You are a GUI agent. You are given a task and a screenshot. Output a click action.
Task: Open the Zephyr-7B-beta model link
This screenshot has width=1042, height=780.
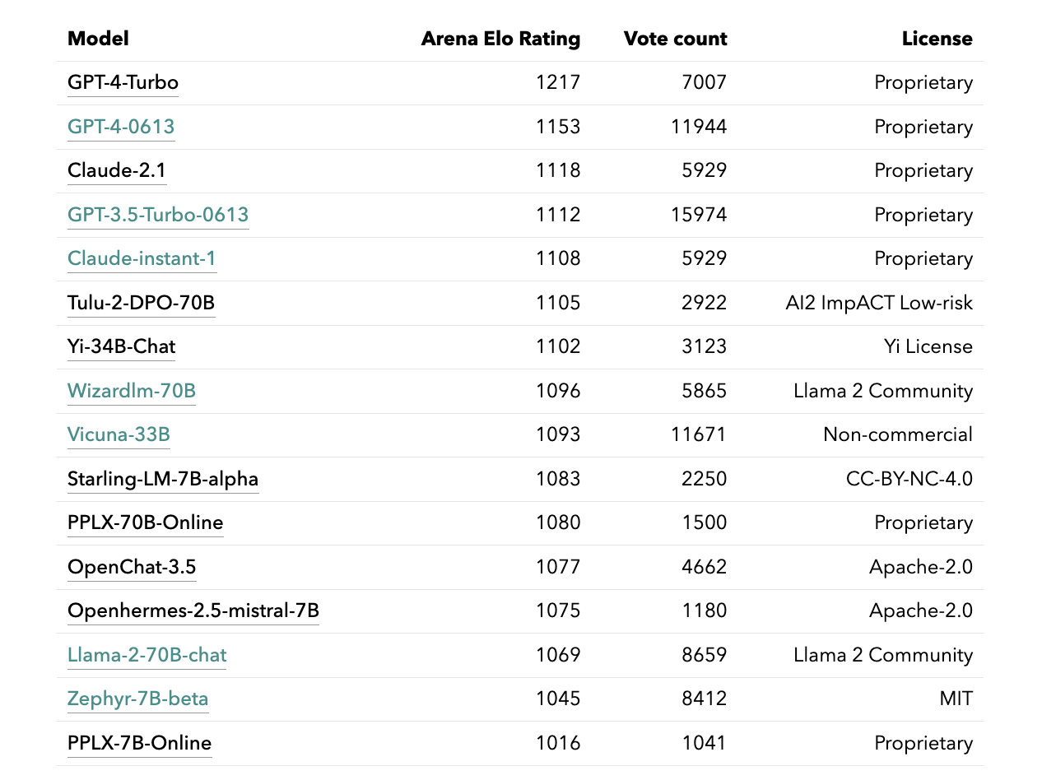(x=137, y=699)
